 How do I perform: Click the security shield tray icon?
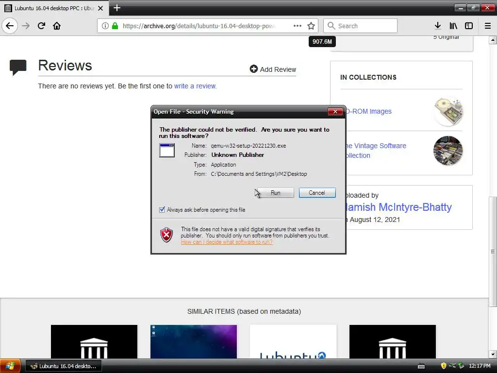coord(444,366)
